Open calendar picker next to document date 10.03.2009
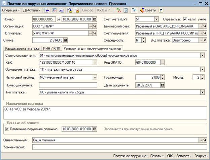This screenshot has height=160, width=210. (x=94, y=19)
